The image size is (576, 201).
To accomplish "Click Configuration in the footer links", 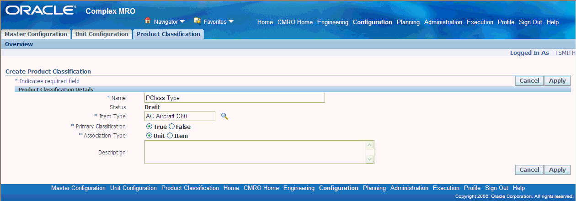I will coord(339,188).
